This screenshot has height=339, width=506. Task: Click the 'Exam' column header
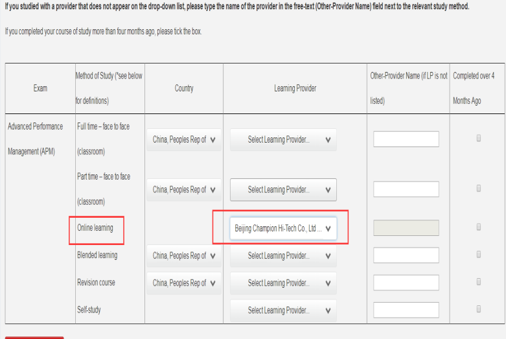[40, 88]
